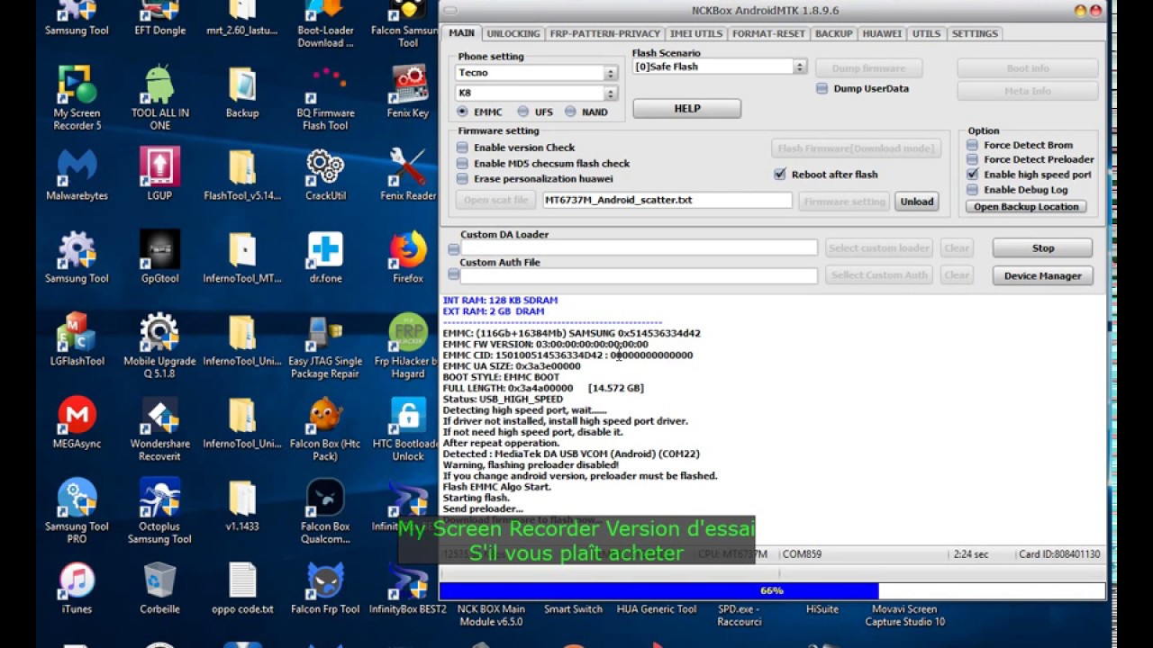Click the 66% flash progress bar

coord(772,591)
